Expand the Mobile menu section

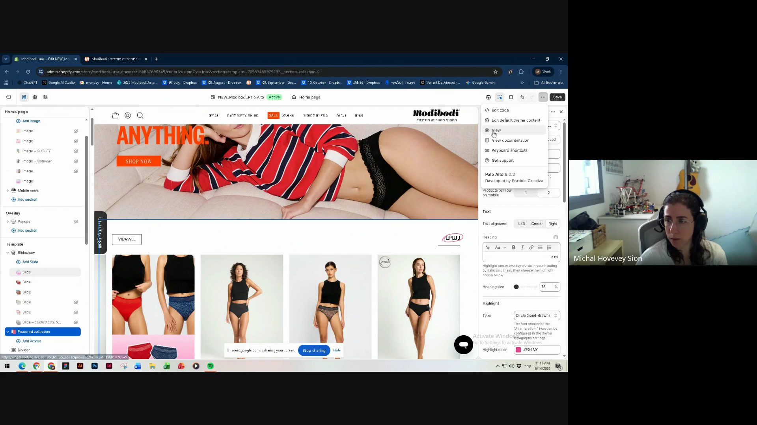click(7, 190)
